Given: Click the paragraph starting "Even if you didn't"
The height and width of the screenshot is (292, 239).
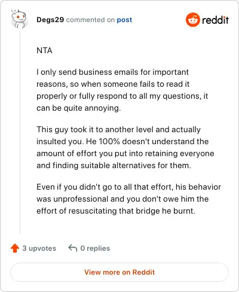Looking at the screenshot, I should 128,199.
